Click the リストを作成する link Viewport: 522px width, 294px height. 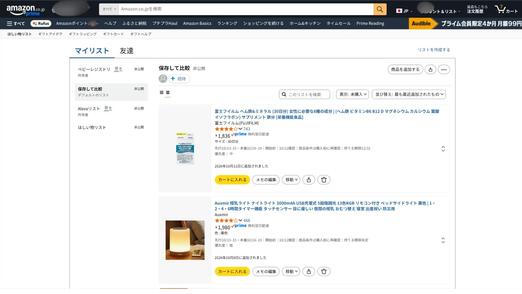coord(434,50)
